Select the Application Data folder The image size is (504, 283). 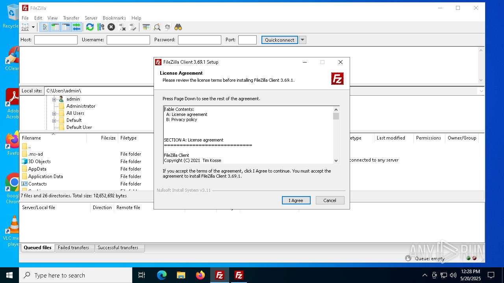45,176
